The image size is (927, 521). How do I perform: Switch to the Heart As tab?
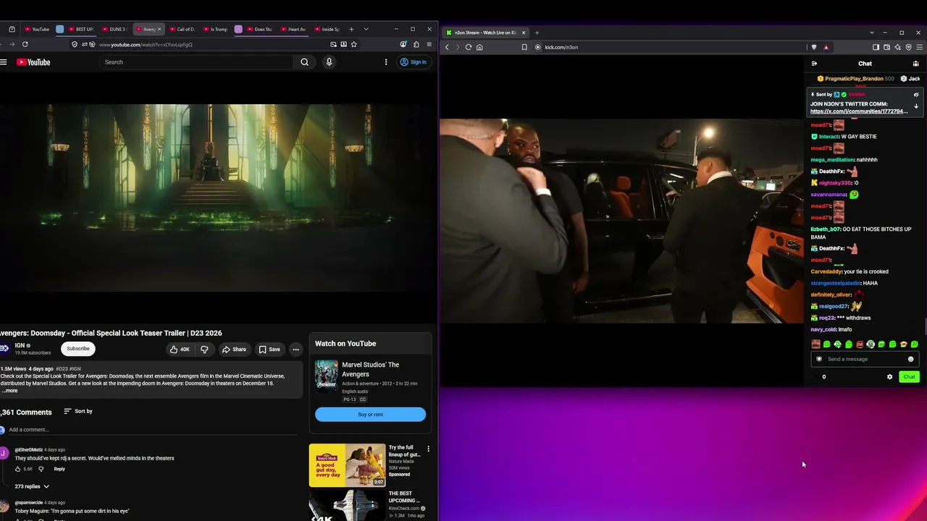click(293, 29)
